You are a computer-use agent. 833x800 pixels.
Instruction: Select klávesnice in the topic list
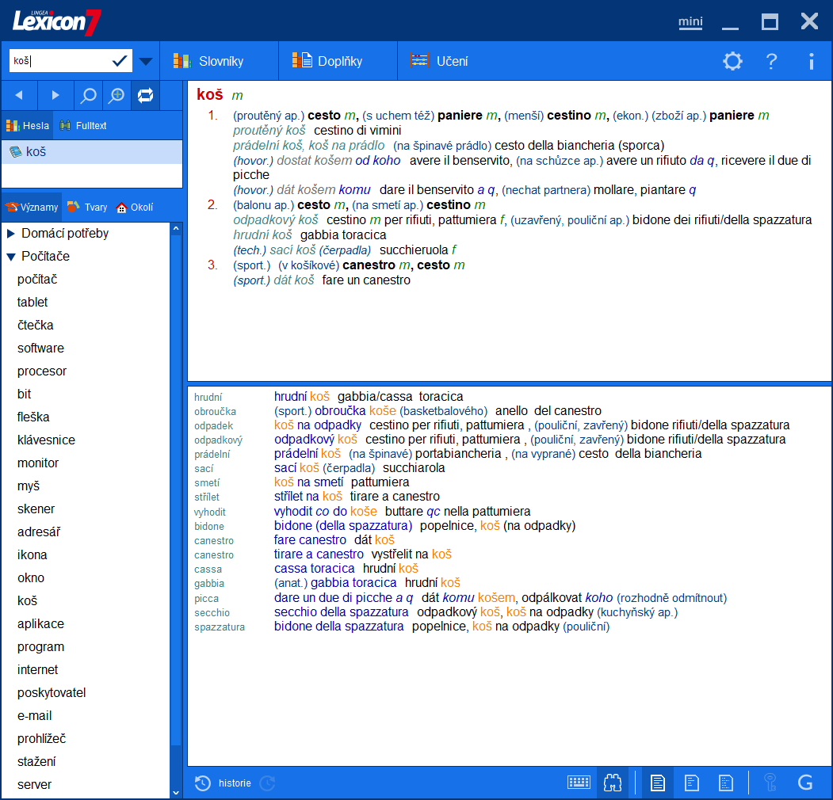pyautogui.click(x=46, y=440)
